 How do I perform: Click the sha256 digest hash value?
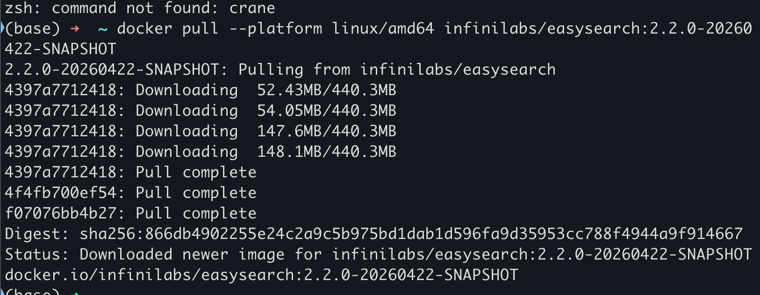(x=411, y=234)
